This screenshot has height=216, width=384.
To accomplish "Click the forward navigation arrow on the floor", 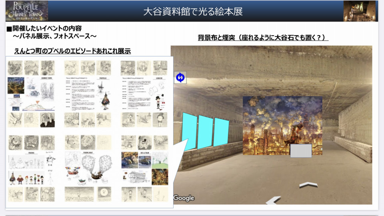I will 308,185.
